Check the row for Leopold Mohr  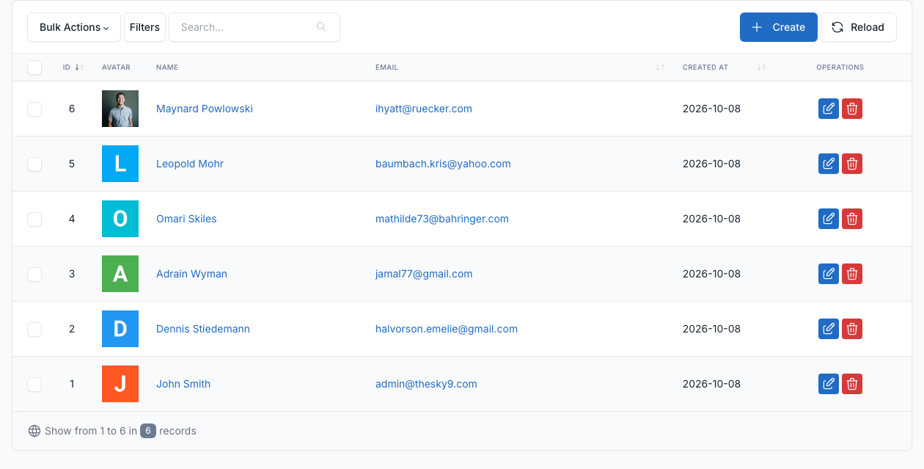coord(34,164)
